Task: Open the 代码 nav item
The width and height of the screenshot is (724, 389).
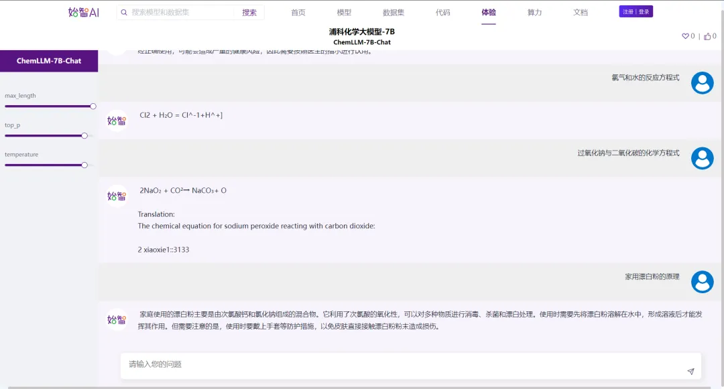Action: pyautogui.click(x=443, y=13)
